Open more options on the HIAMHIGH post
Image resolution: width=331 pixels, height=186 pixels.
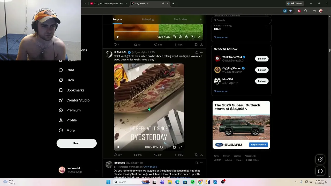[201, 52]
